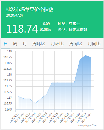Click the x-axis label 2020/4/20
The height and width of the screenshot is (130, 104).
[x=64, y=118]
